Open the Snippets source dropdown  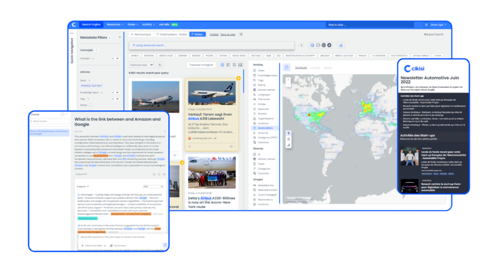[x=153, y=187]
